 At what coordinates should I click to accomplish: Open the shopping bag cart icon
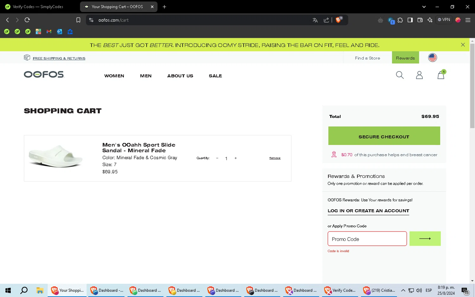441,75
